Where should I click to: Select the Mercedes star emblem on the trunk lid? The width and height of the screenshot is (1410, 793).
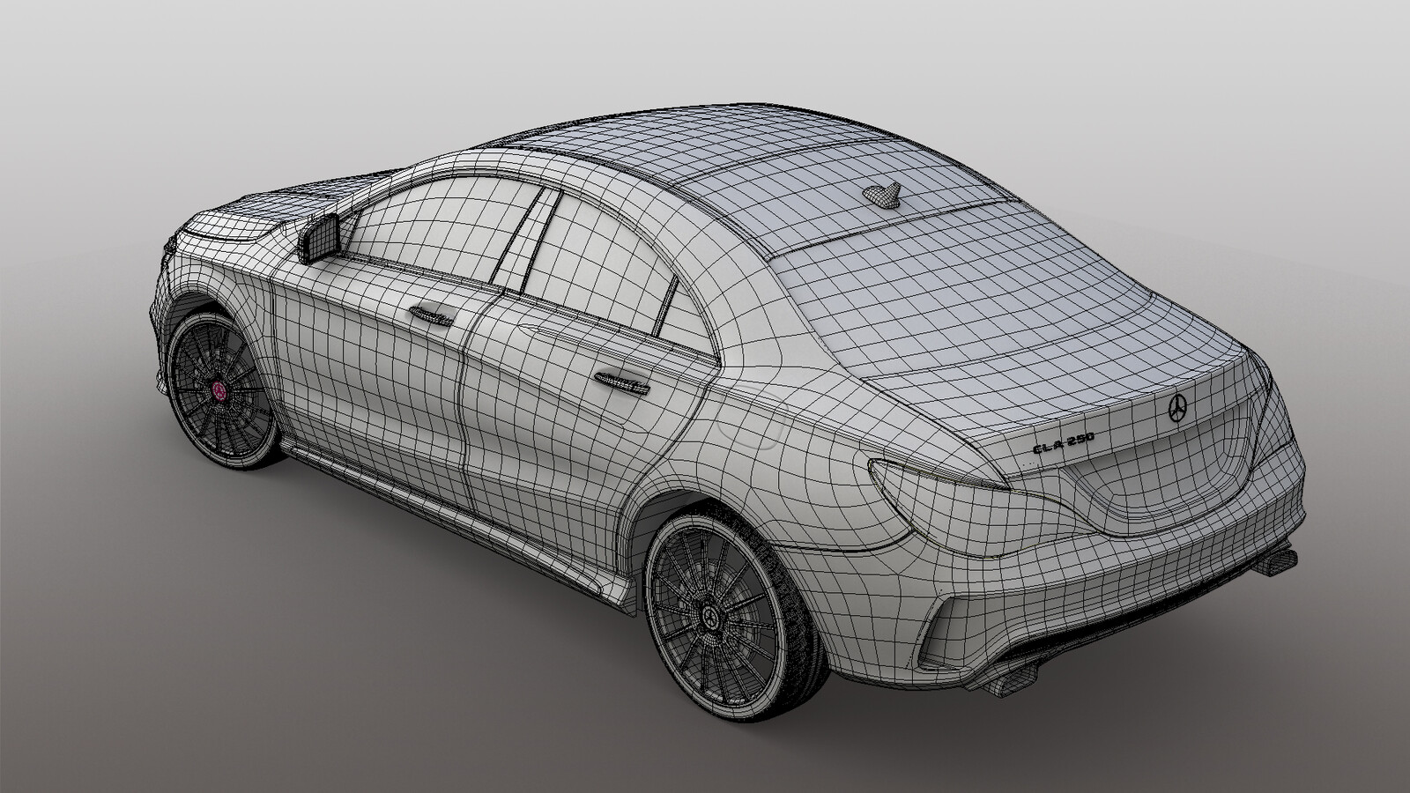[x=1176, y=407]
